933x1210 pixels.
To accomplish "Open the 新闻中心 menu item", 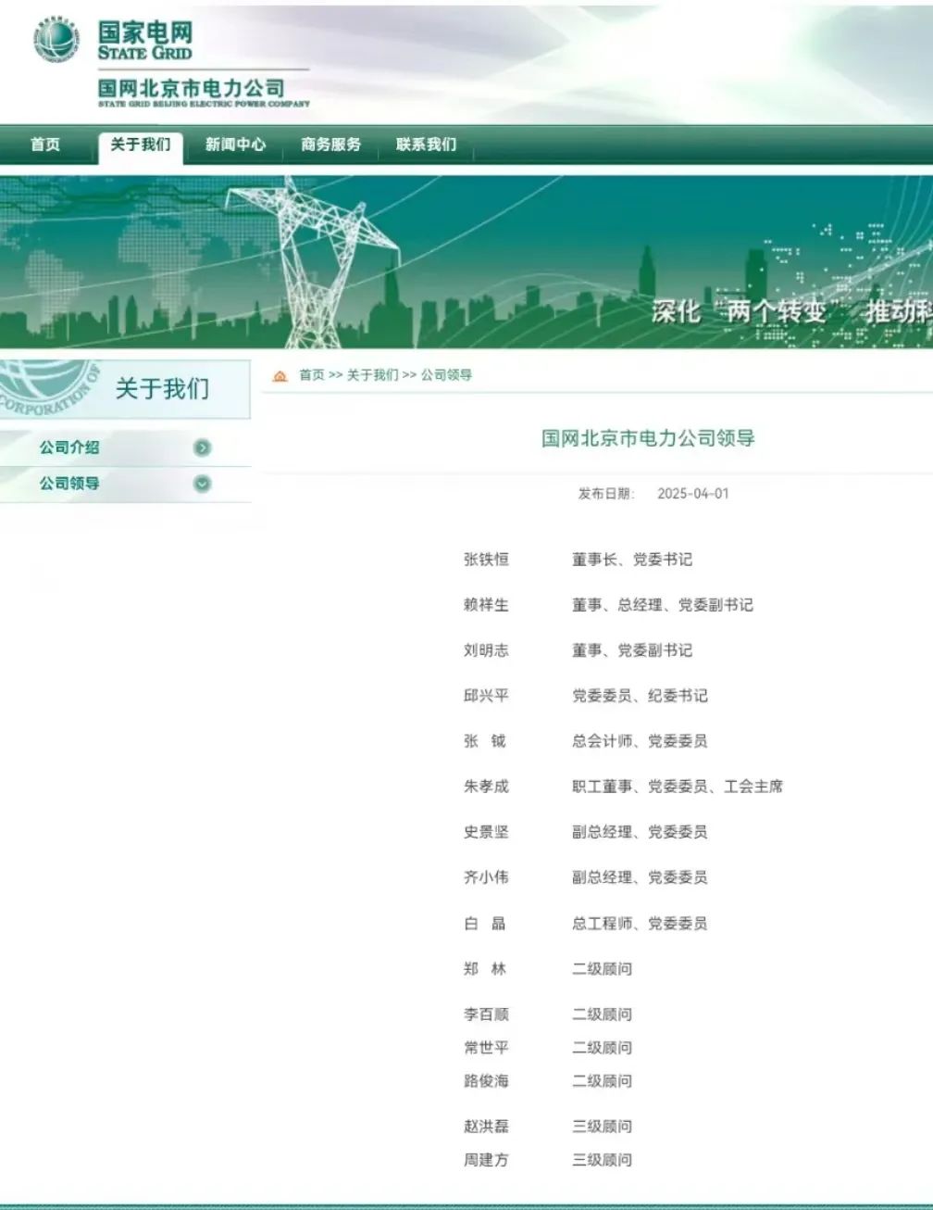I will coord(235,145).
